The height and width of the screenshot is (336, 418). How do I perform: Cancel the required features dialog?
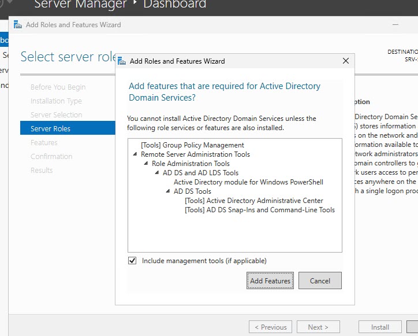(320, 280)
